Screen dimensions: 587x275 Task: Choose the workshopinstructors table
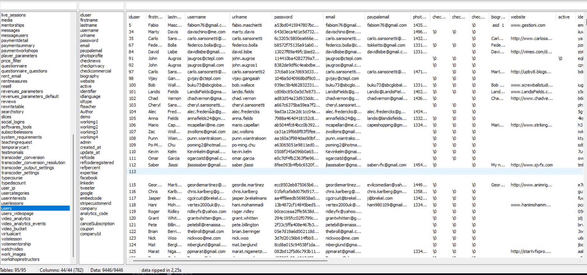[20, 259]
